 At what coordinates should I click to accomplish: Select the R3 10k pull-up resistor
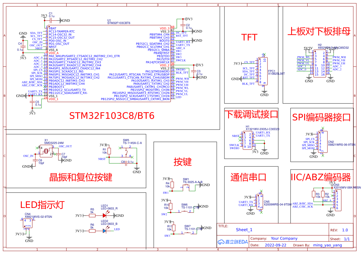pos(314,194)
